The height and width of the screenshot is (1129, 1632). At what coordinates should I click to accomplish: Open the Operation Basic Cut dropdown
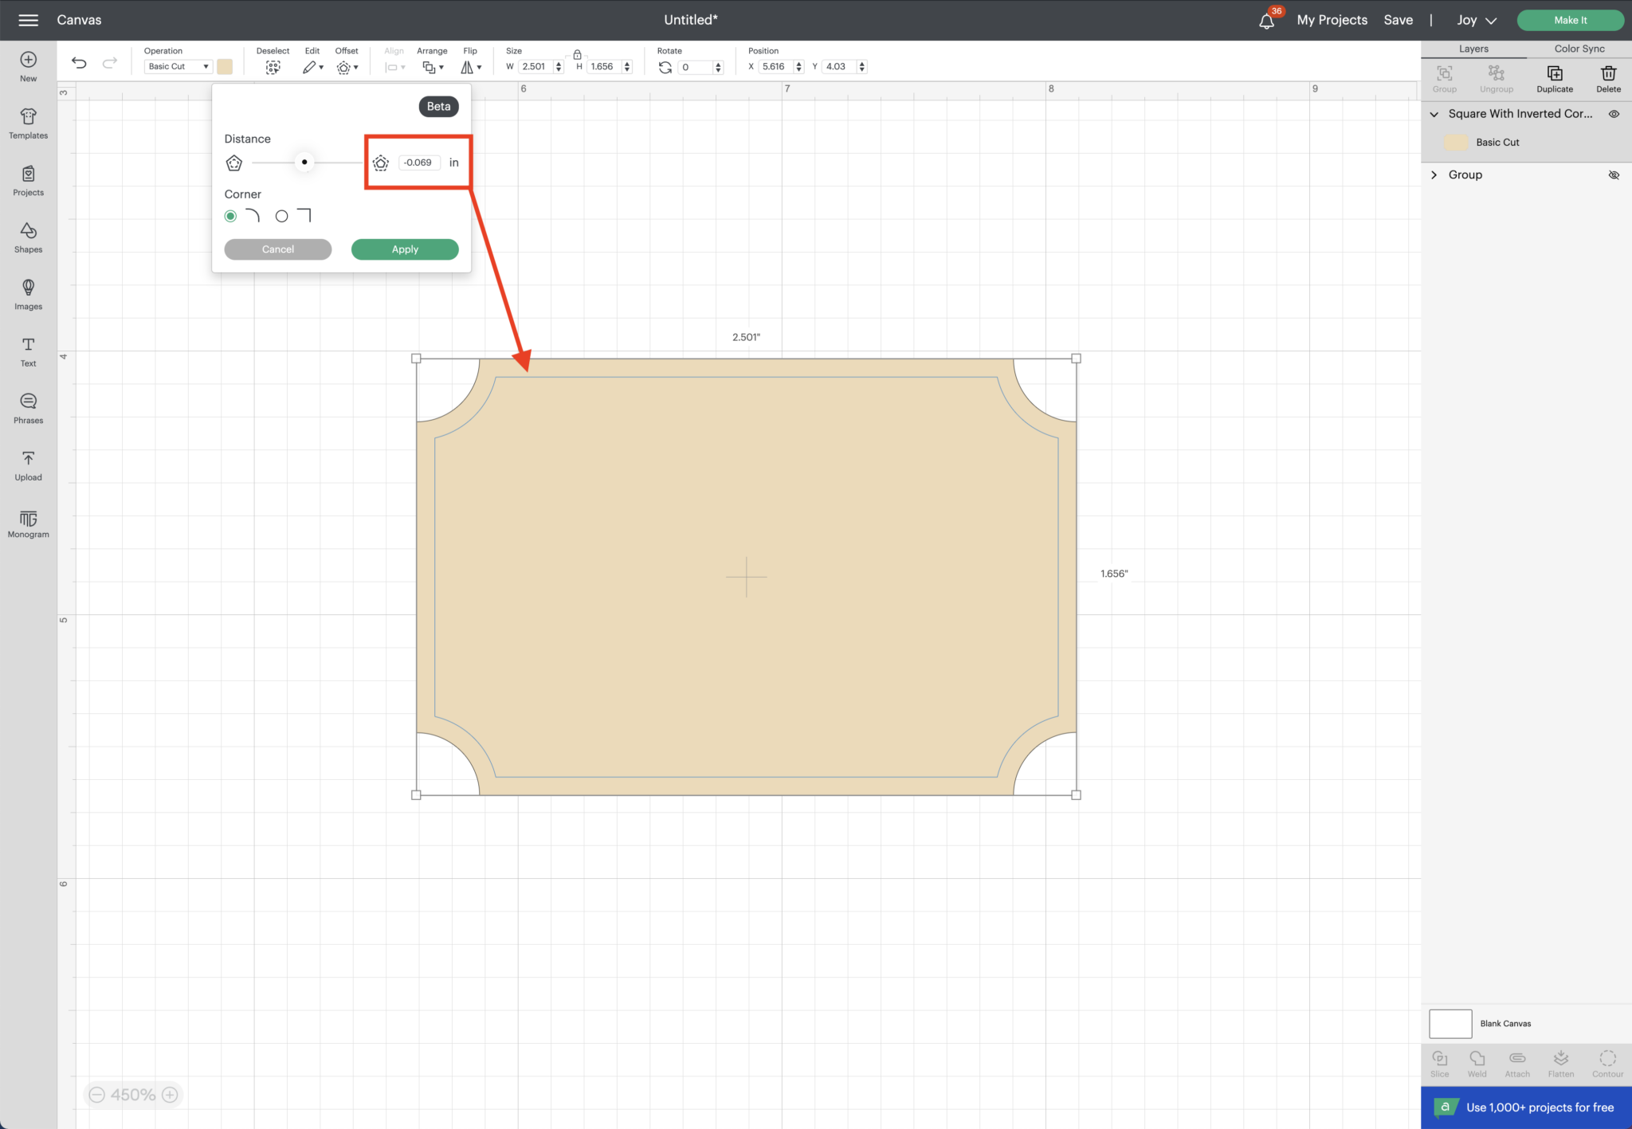tap(178, 67)
